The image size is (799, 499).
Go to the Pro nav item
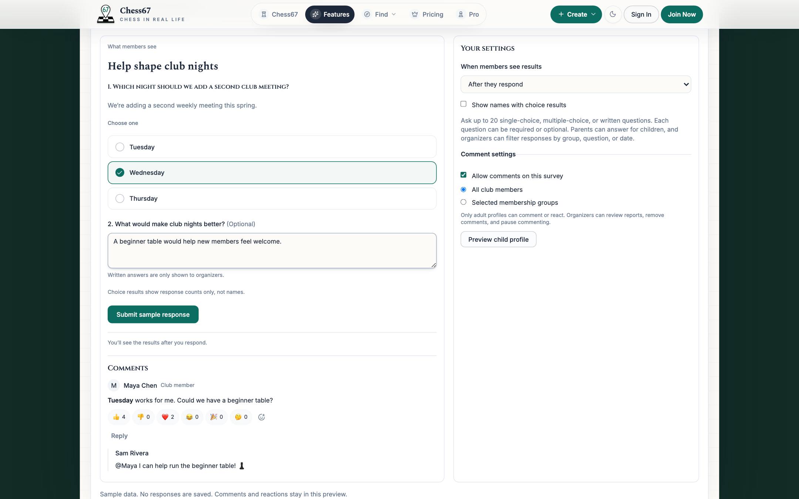click(468, 14)
